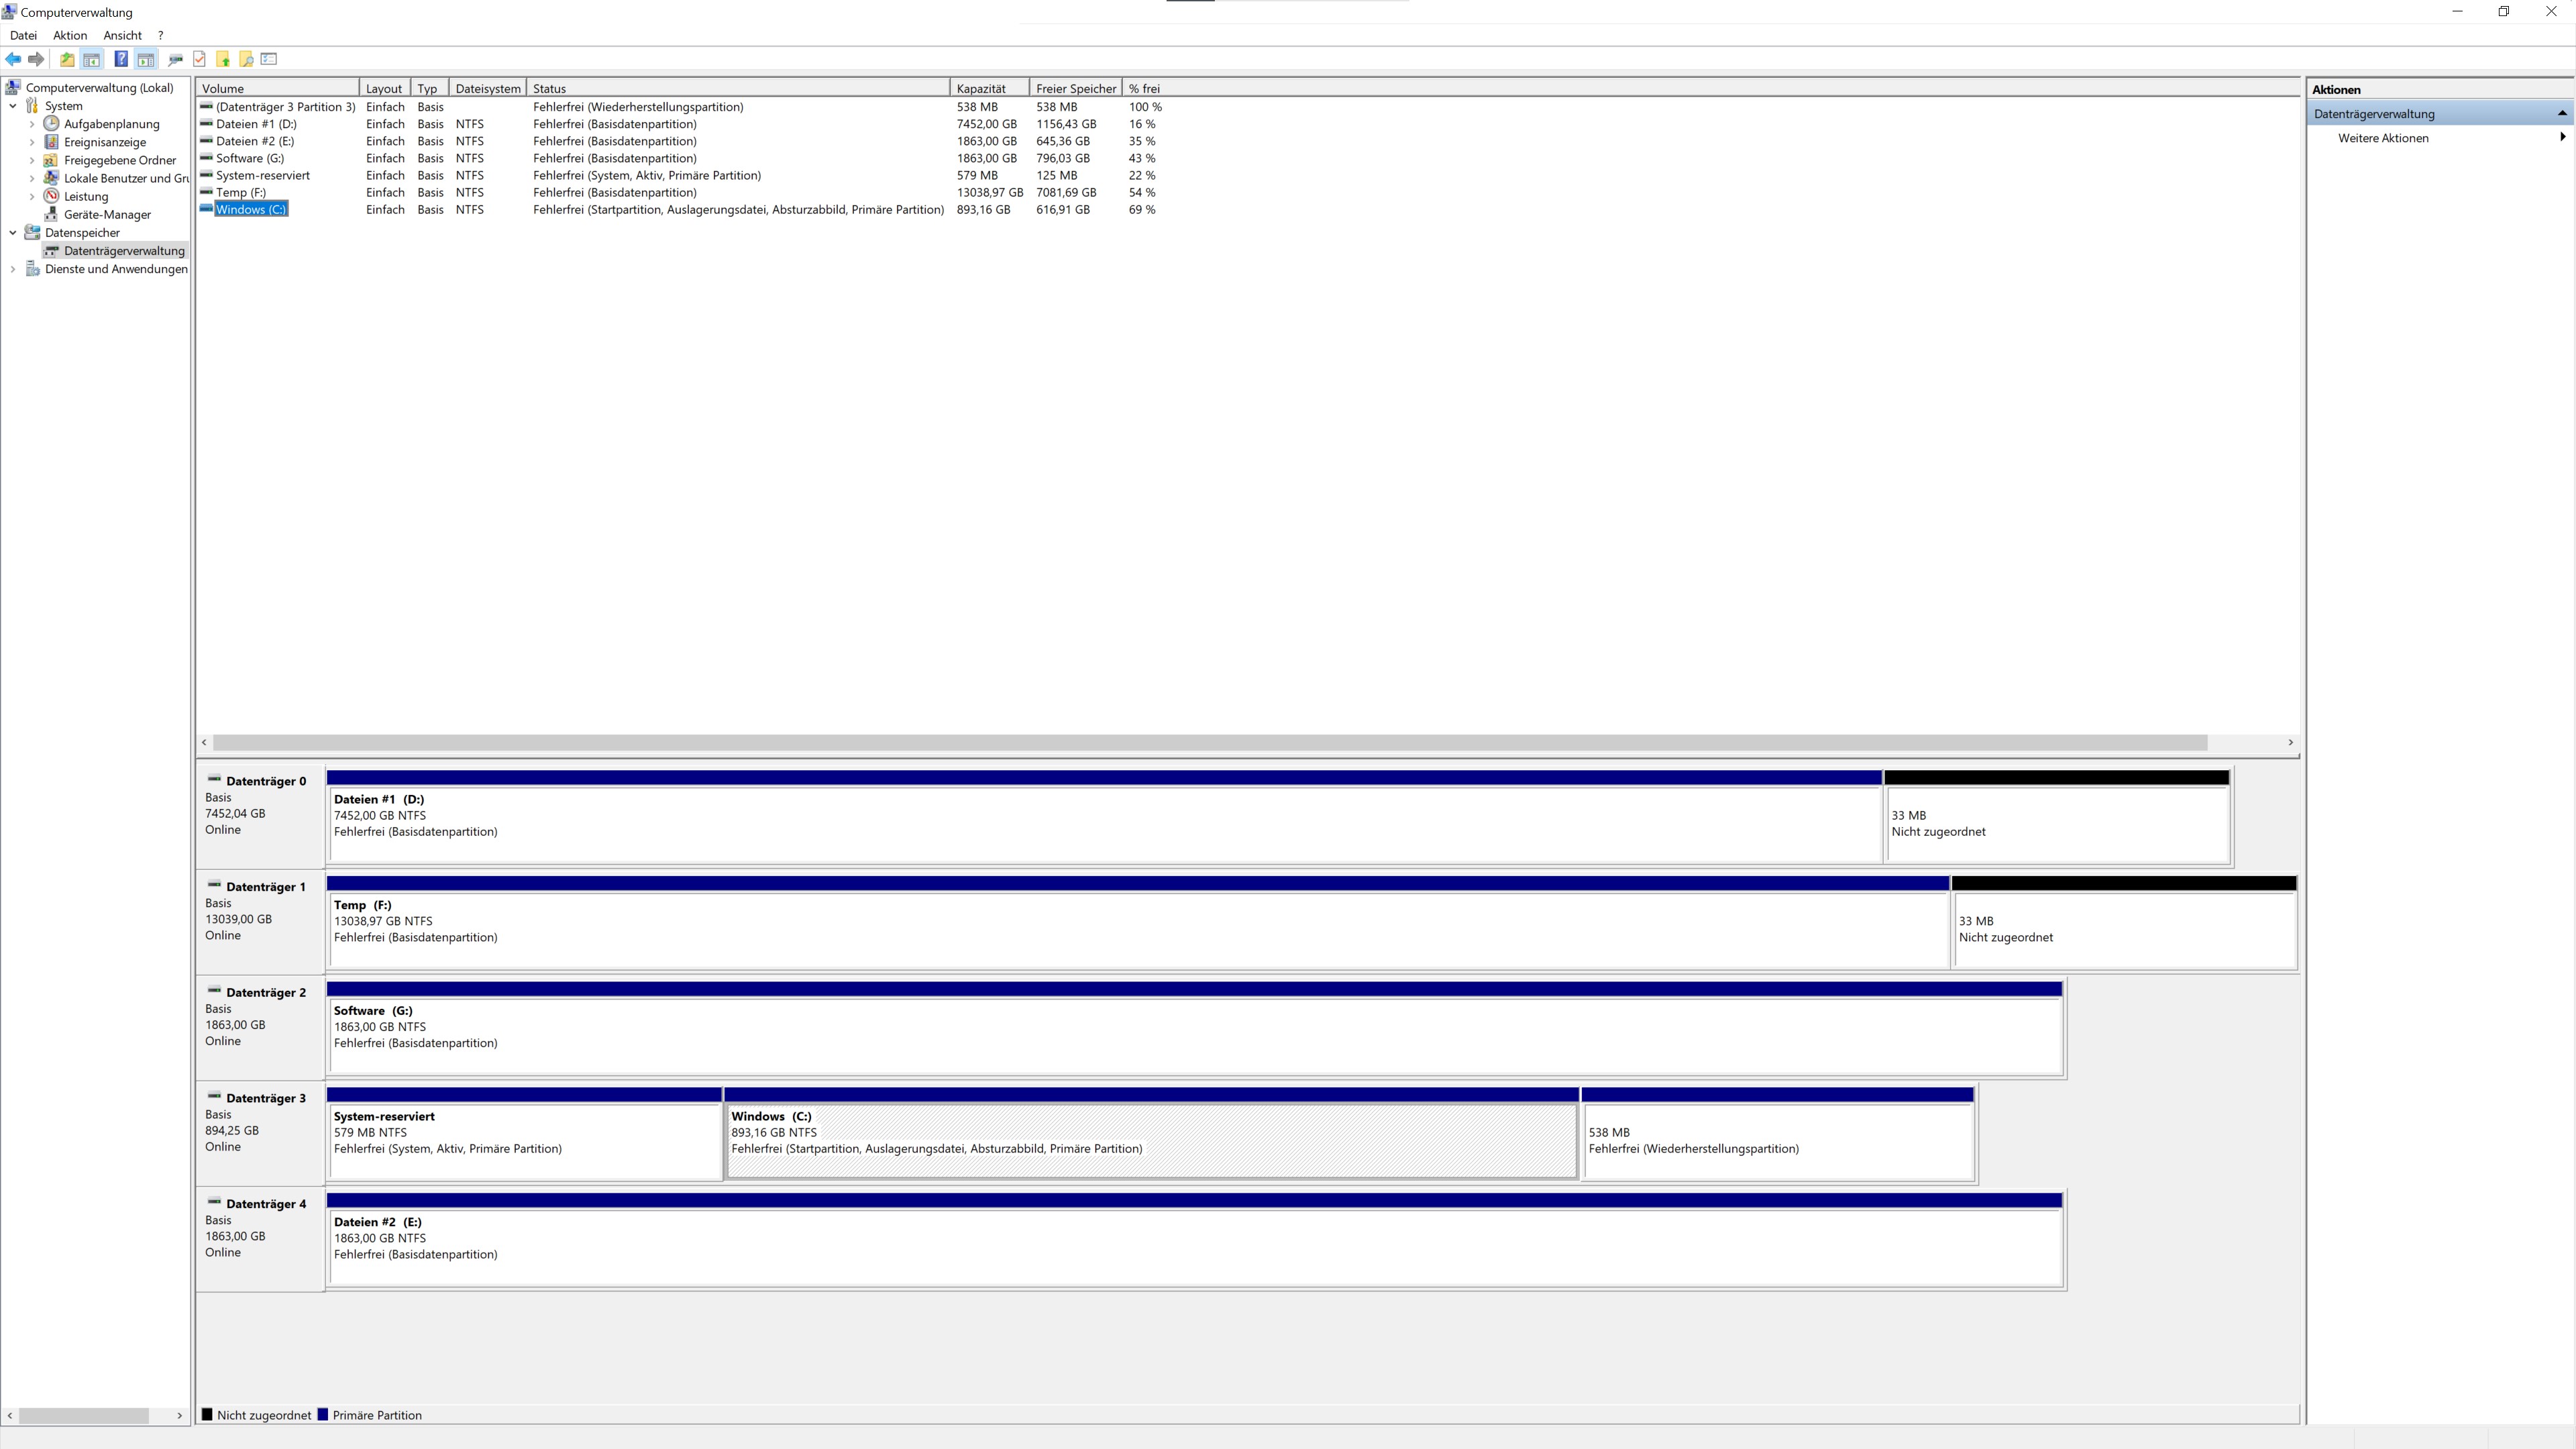Expand the Aufgabenplanung tree node
This screenshot has width=2576, height=1449.
pos(32,124)
